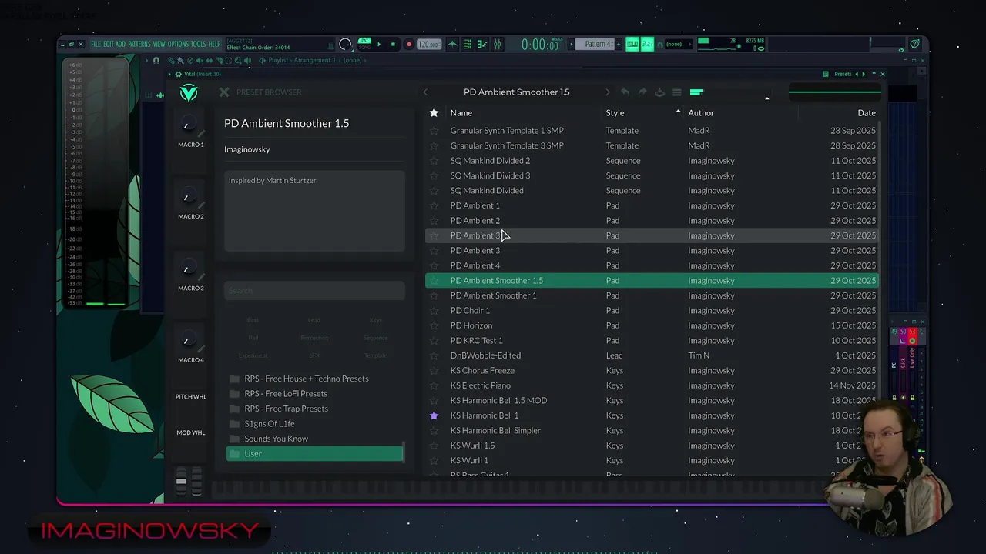Screen dimensions: 986x554
Task: Toggle the Bass style filter
Action: click(253, 320)
